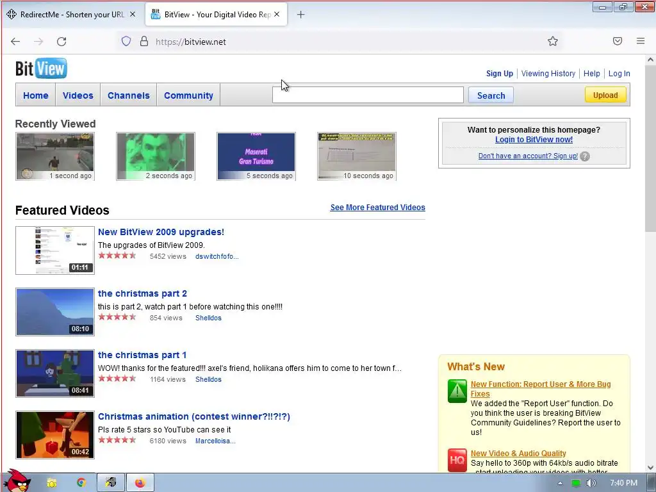This screenshot has width=656, height=492.
Task: Open Viewing History link
Action: (548, 74)
